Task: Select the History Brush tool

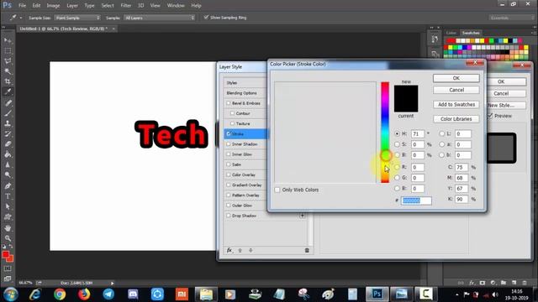Action: (x=8, y=134)
